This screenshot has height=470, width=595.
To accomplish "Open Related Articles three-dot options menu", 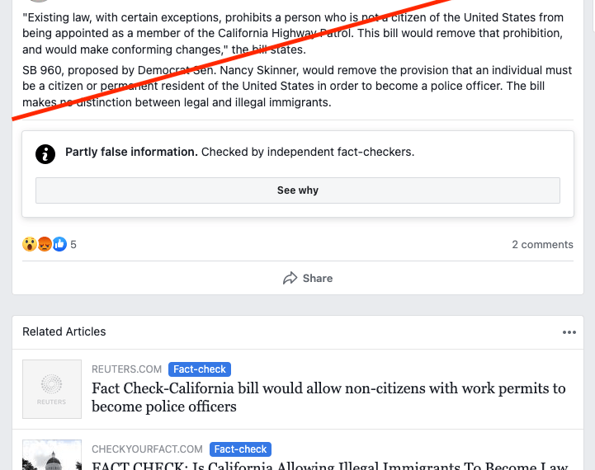I will point(569,332).
